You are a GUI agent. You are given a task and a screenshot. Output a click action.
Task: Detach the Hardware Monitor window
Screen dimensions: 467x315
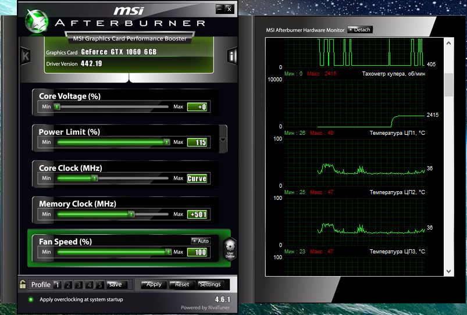point(360,30)
